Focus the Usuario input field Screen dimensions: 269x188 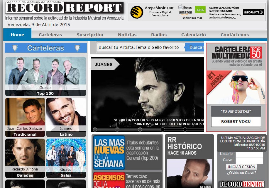tap(249, 154)
